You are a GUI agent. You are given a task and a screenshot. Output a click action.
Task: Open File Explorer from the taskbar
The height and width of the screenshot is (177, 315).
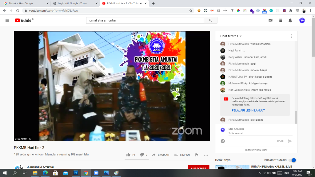[35, 173]
